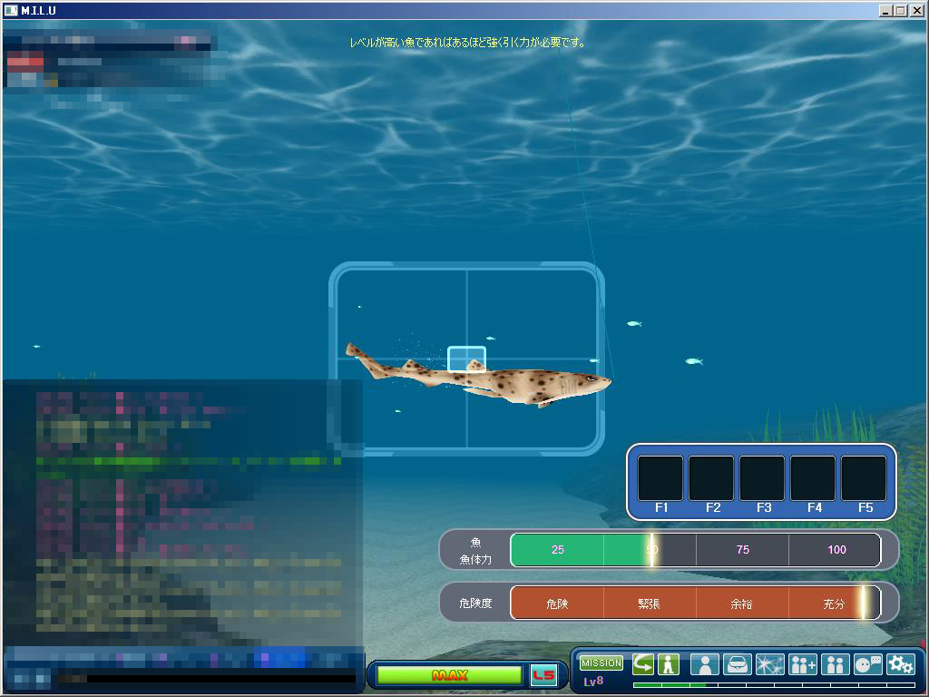Click the sparkle burst icon
The image size is (929, 697).
769,664
